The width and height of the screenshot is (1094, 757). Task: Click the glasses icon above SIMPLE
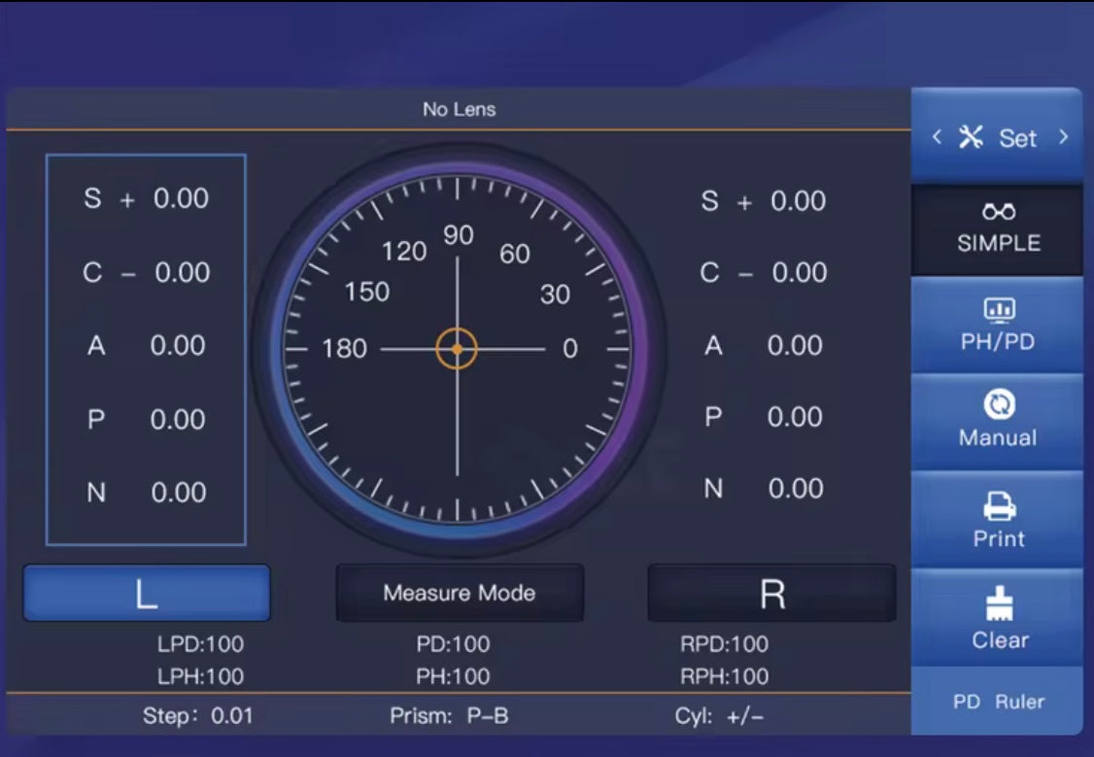(x=998, y=212)
